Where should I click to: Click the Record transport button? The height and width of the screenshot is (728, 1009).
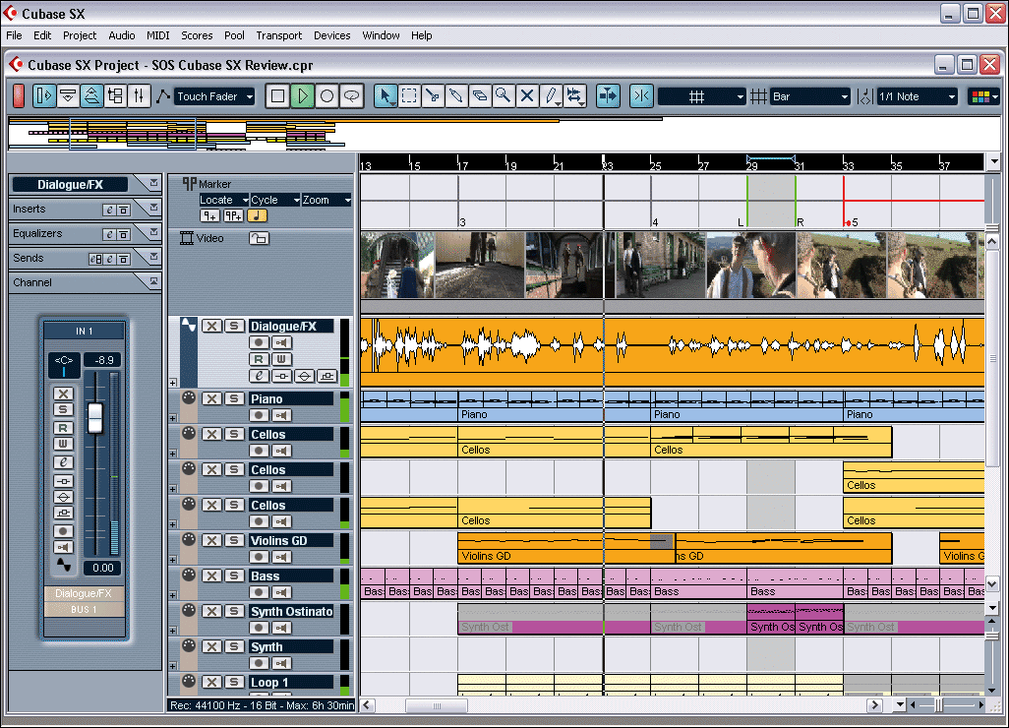click(x=326, y=96)
